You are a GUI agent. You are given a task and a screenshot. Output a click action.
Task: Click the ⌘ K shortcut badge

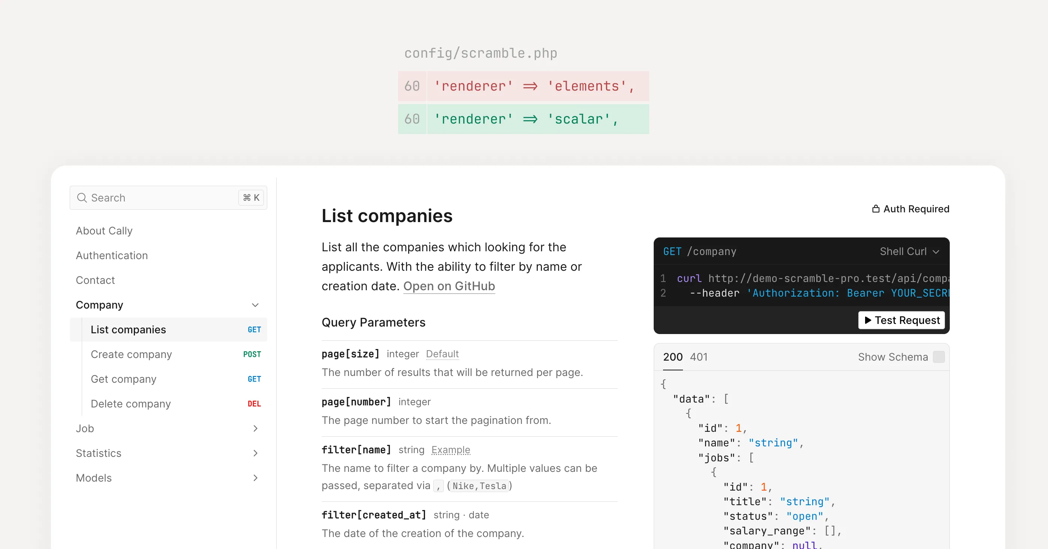[251, 198]
